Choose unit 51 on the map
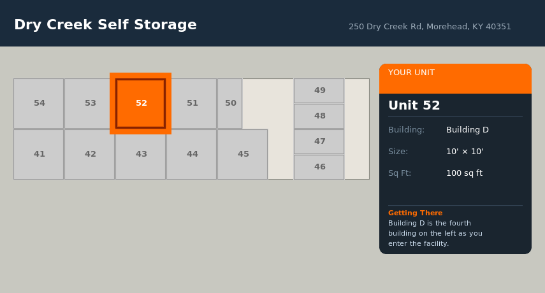The image size is (545, 293). (x=192, y=103)
